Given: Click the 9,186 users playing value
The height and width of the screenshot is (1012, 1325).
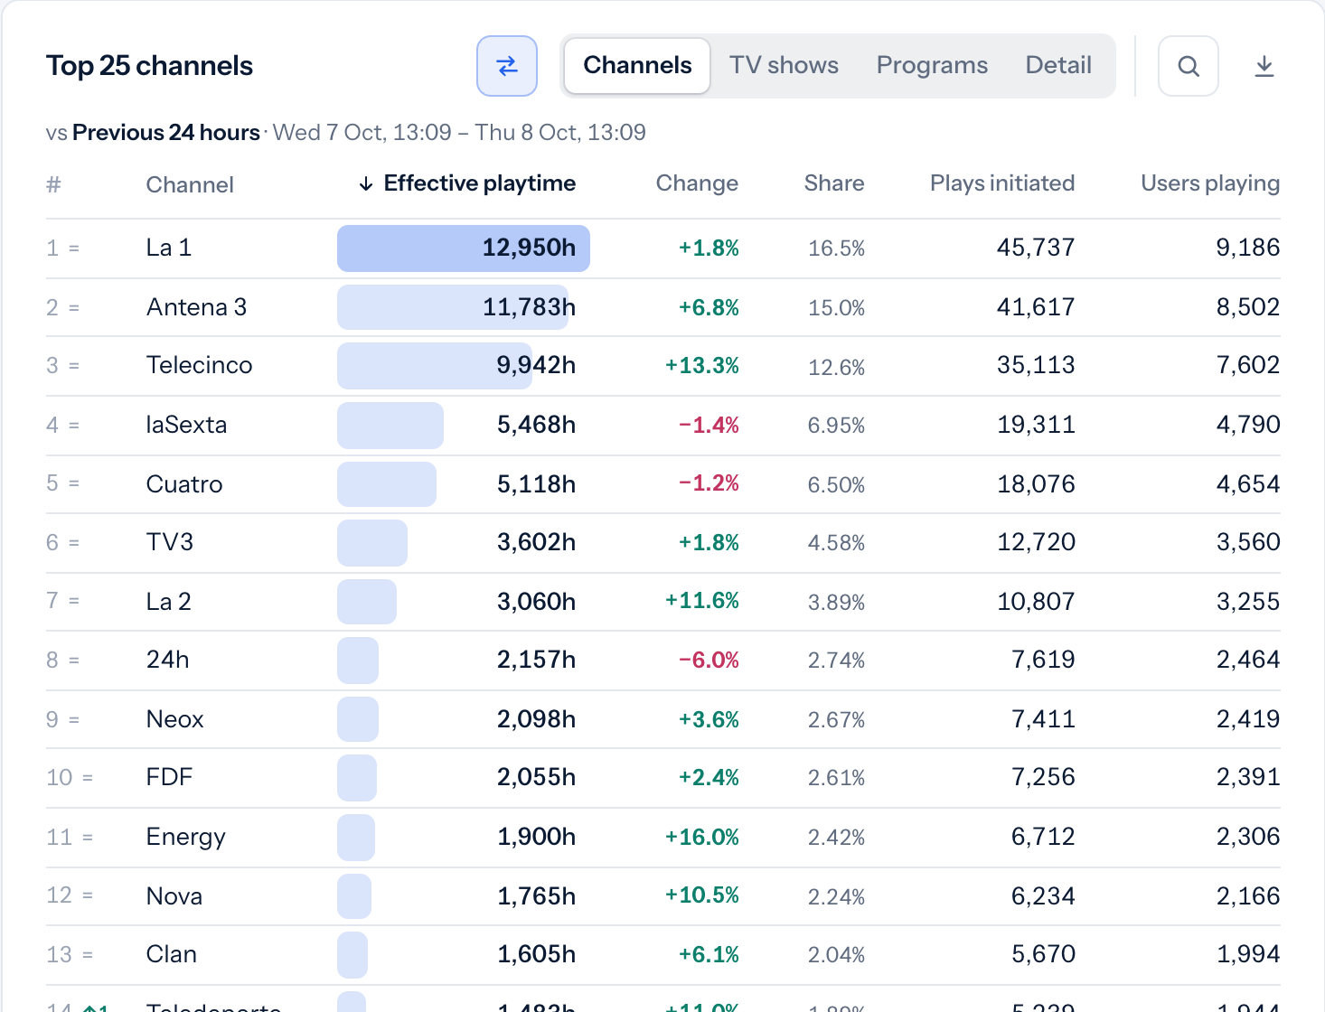Looking at the screenshot, I should point(1247,248).
